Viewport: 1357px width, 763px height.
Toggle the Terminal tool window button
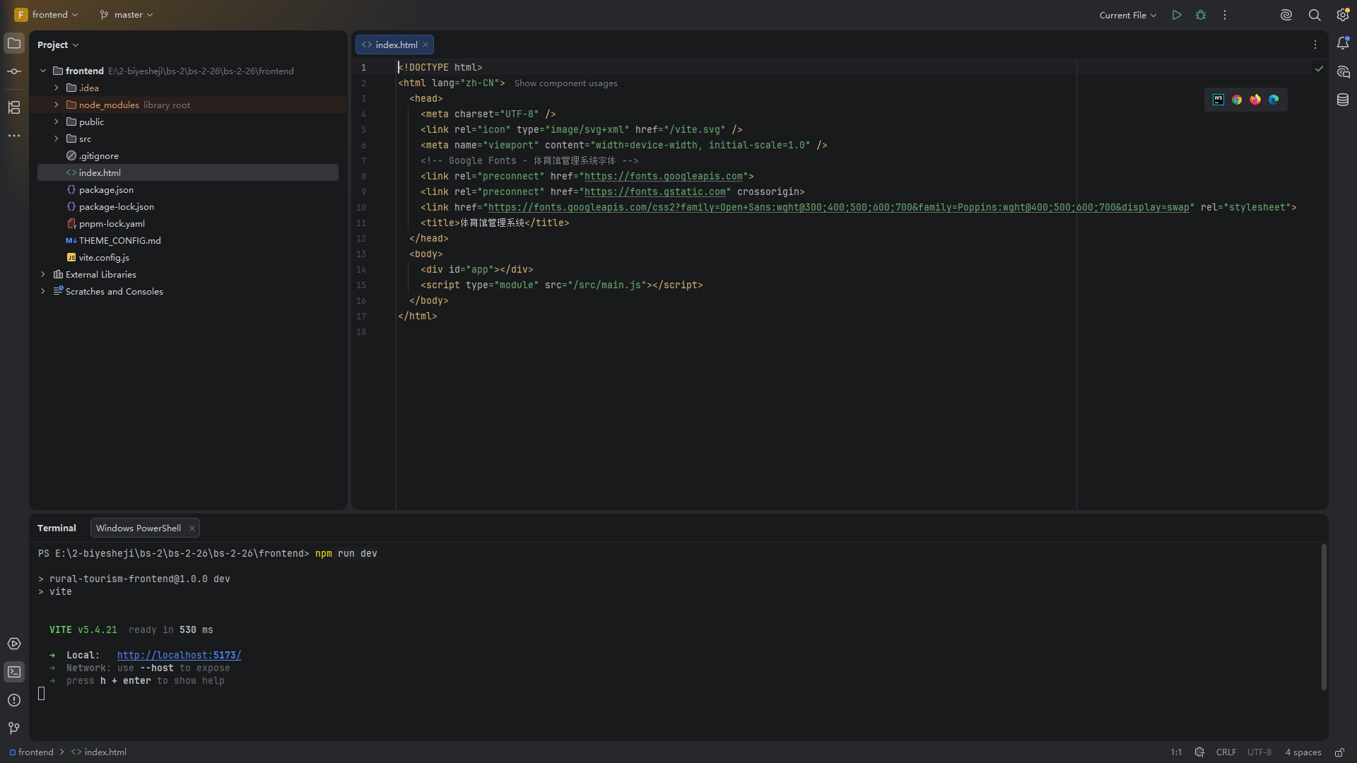14,672
